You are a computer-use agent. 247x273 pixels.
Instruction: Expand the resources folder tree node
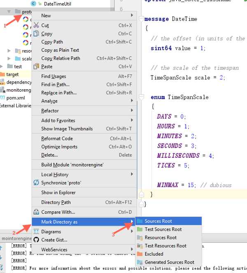click(9, 51)
